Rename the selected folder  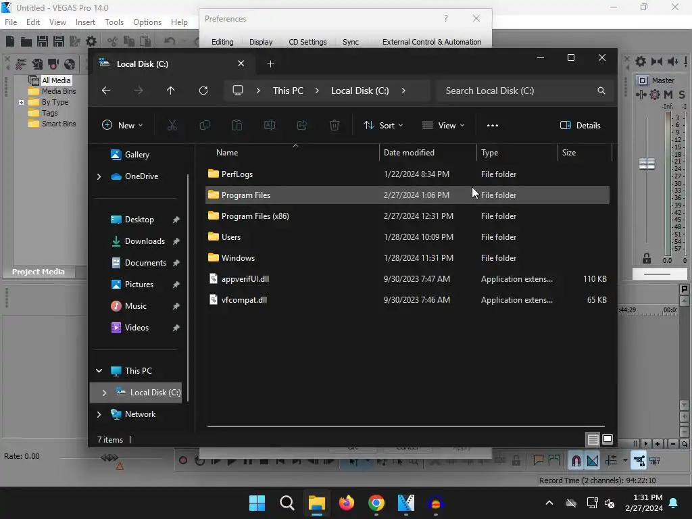(270, 125)
